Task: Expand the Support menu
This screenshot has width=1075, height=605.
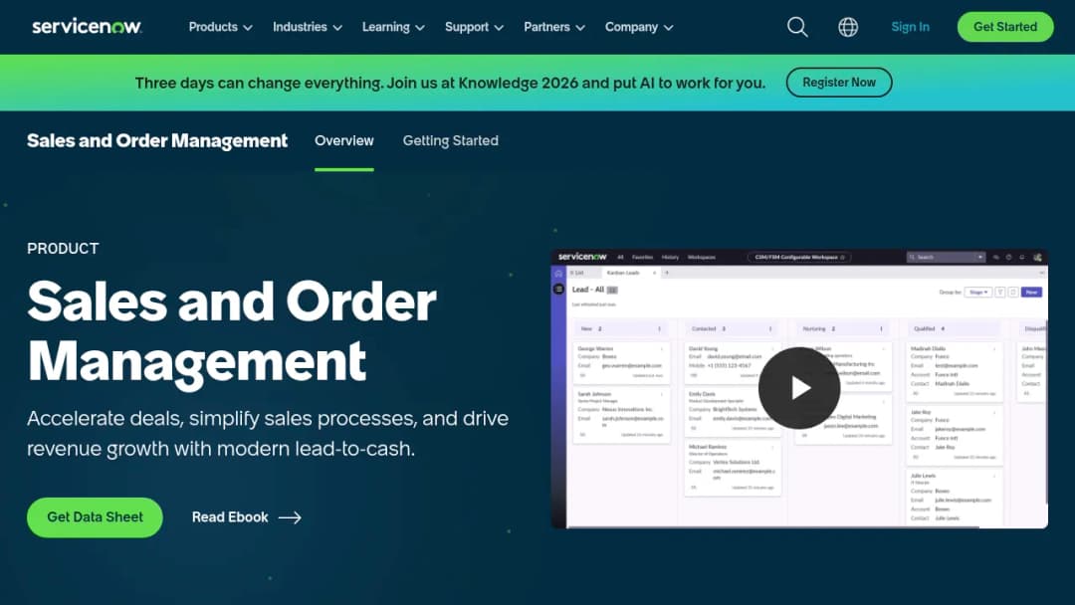Action: click(x=475, y=27)
